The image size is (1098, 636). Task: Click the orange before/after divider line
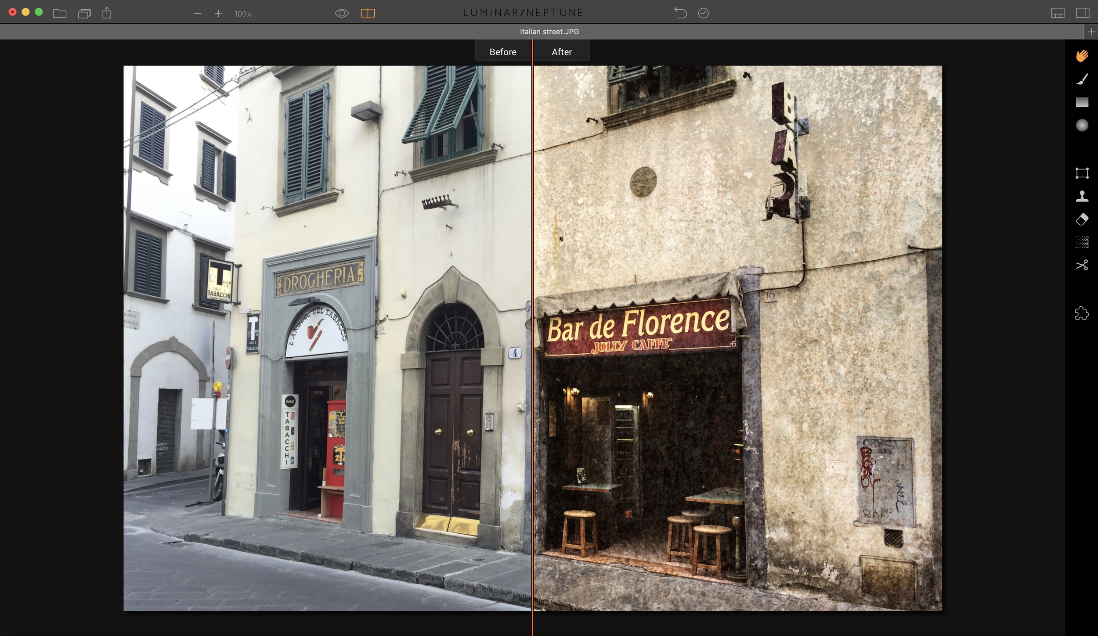[x=532, y=338]
